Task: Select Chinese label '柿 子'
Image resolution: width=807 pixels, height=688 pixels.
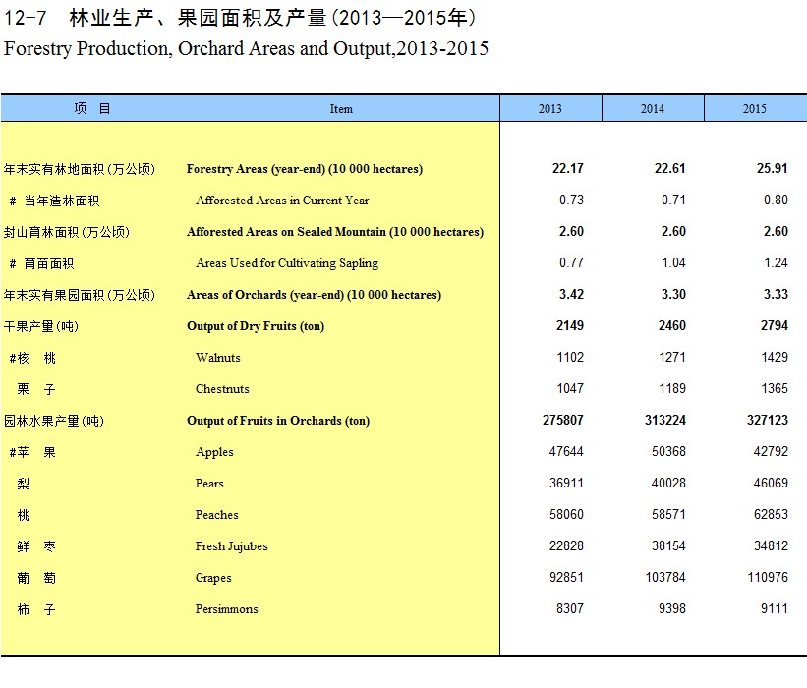Action: coord(36,609)
